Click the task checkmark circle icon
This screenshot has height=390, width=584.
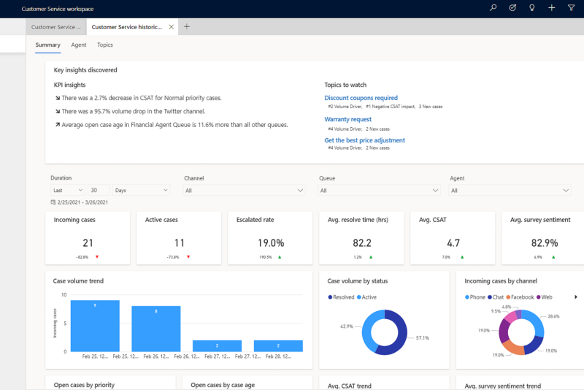click(x=512, y=7)
